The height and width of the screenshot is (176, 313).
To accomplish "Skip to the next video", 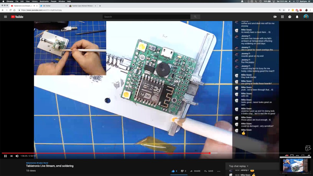I will pyautogui.click(x=11, y=156).
